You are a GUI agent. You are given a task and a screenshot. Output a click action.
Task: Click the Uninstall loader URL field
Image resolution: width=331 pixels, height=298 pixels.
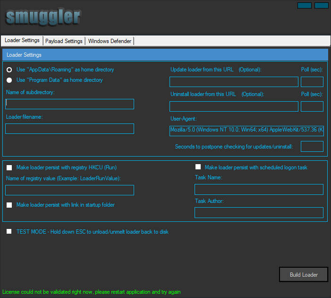[234, 106]
